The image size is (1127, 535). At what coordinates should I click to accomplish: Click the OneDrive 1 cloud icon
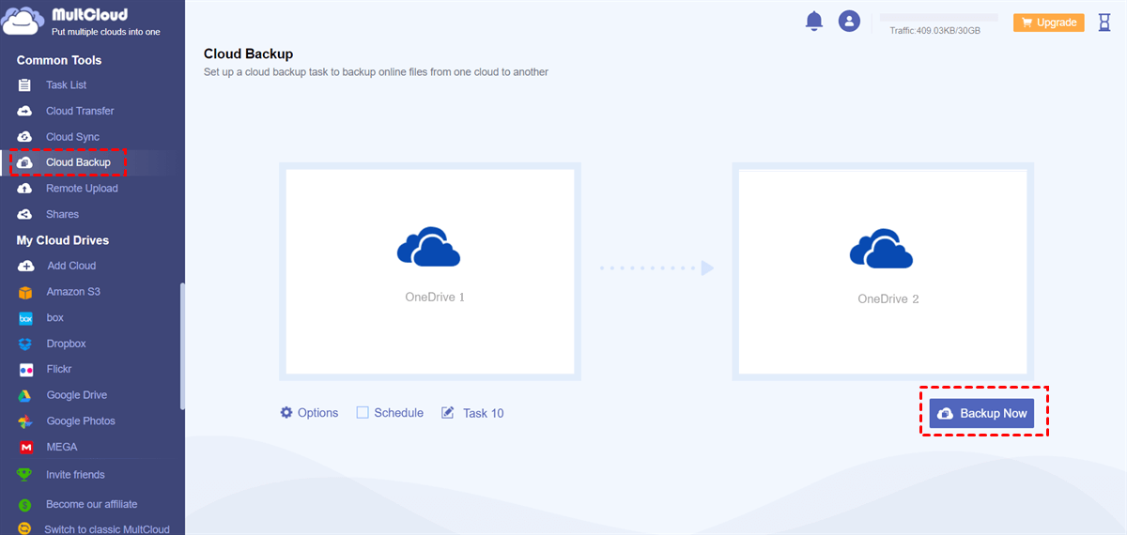428,246
